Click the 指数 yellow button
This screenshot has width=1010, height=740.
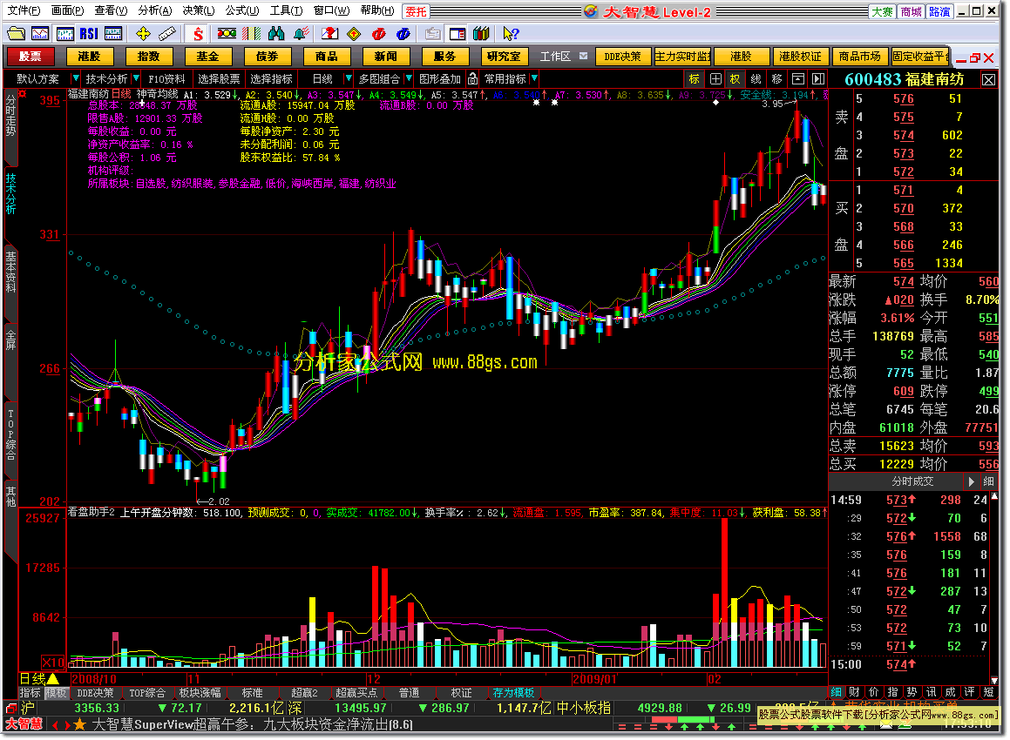coord(148,56)
